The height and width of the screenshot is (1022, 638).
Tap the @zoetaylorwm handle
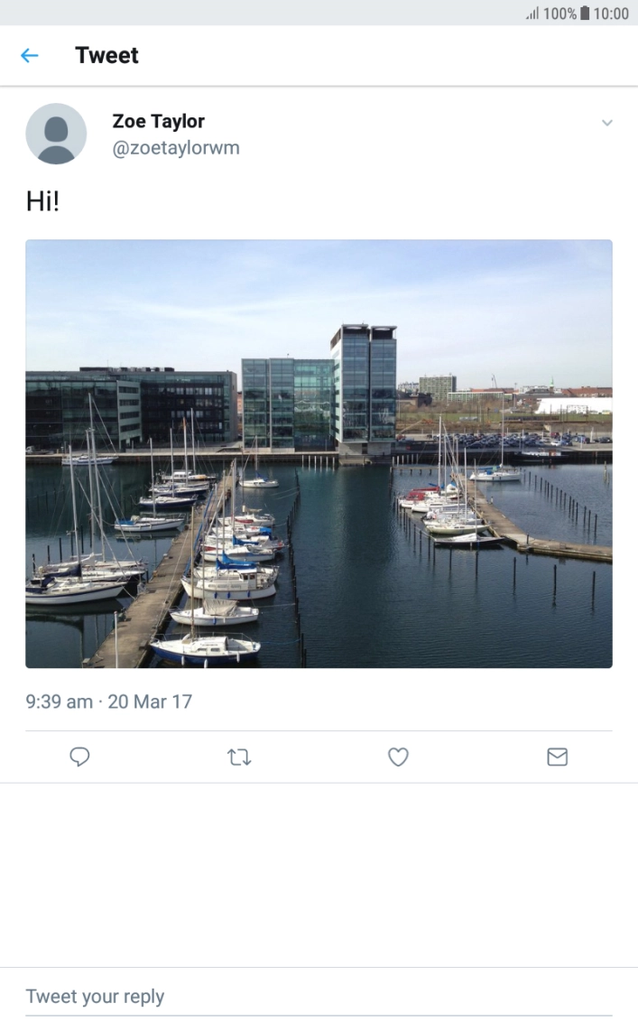(175, 148)
